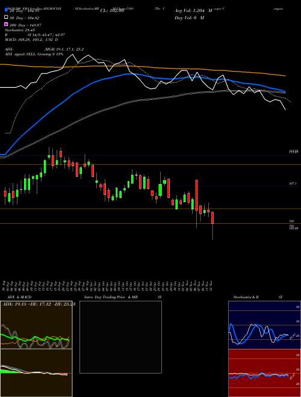The height and width of the screenshot is (397, 301).
Task: Open the MACD histogram mini chart
Action: click(36, 373)
